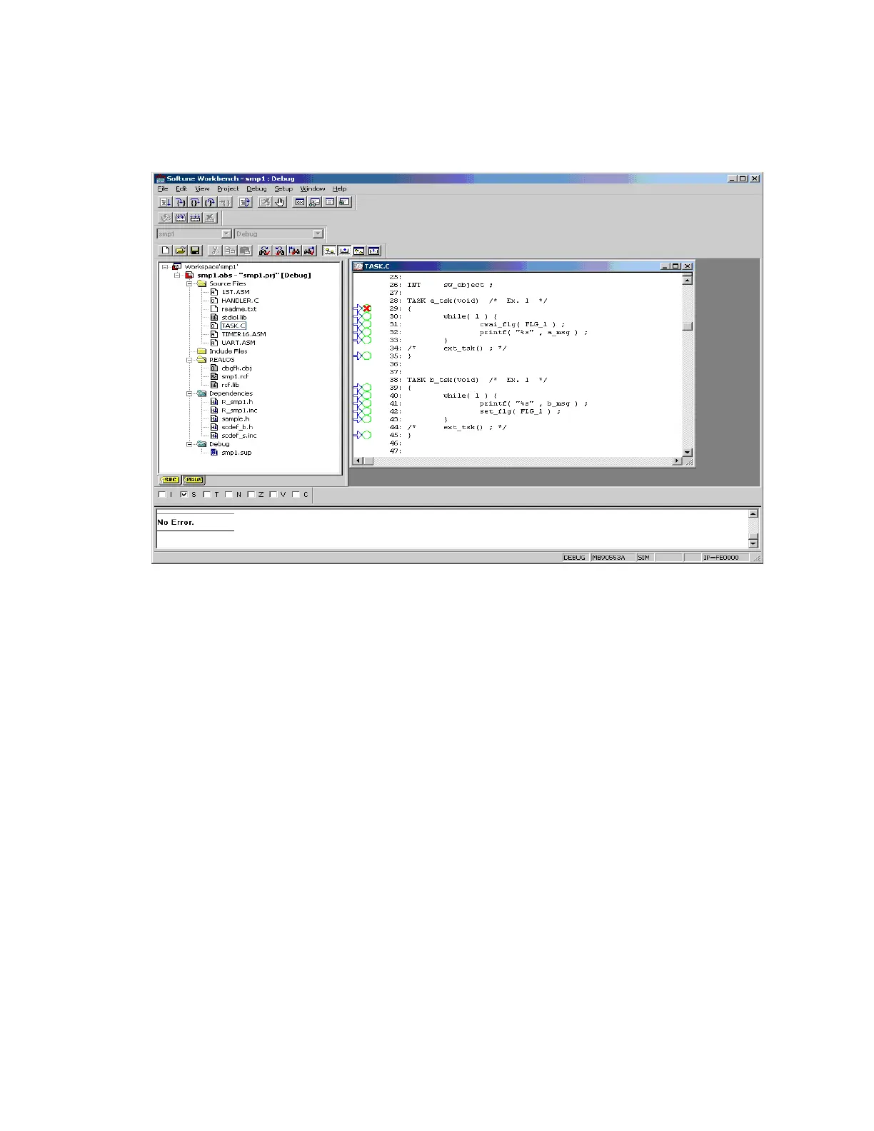Image resolution: width=874 pixels, height=1131 pixels.
Task: Select sample.h under Dependencies
Action: (x=235, y=419)
